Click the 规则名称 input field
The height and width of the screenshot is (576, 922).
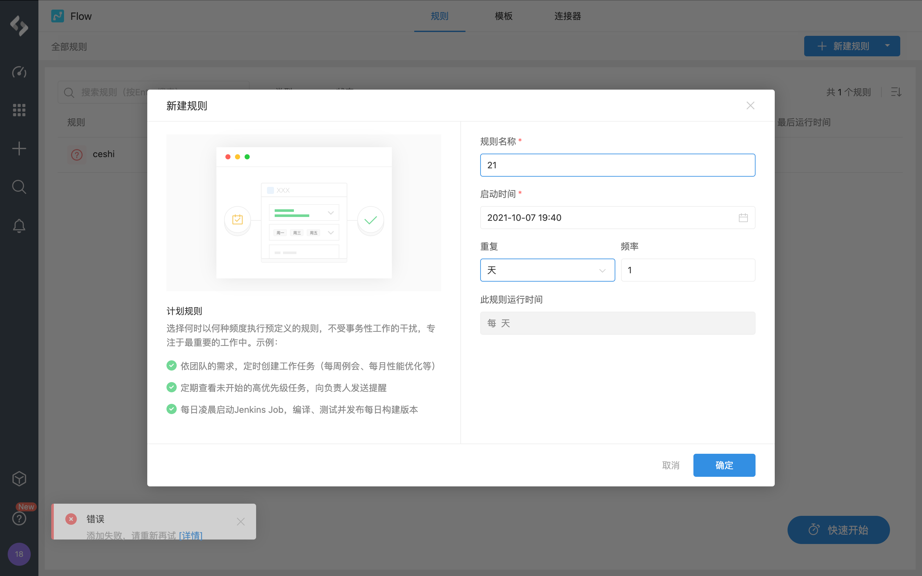[x=617, y=165]
